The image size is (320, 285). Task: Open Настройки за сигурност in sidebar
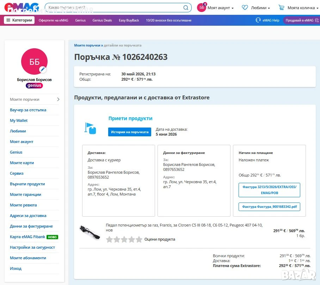[x=32, y=247]
